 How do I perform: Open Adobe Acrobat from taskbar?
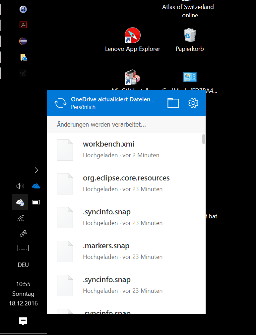tap(23, 25)
